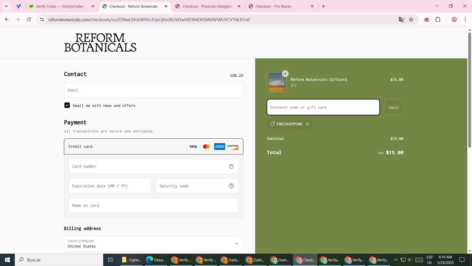Viewport: 472px width, 266px height.
Task: Bookmark this page with the star icon
Action: 411,20
